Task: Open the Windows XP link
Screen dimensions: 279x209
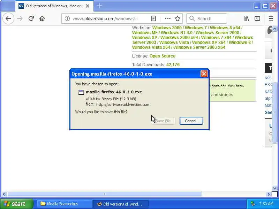Action: click(145, 38)
